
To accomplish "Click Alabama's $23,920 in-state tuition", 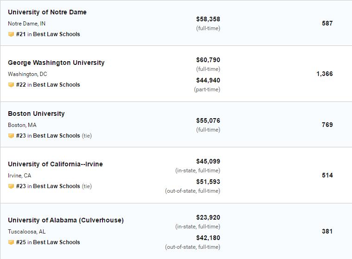I will 208,217.
